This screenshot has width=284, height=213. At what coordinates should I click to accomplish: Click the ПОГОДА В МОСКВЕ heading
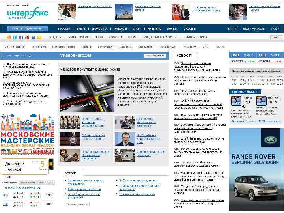coord(245,92)
